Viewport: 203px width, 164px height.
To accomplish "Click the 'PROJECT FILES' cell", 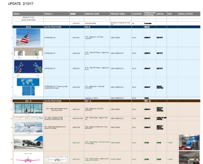I will (x=28, y=18).
